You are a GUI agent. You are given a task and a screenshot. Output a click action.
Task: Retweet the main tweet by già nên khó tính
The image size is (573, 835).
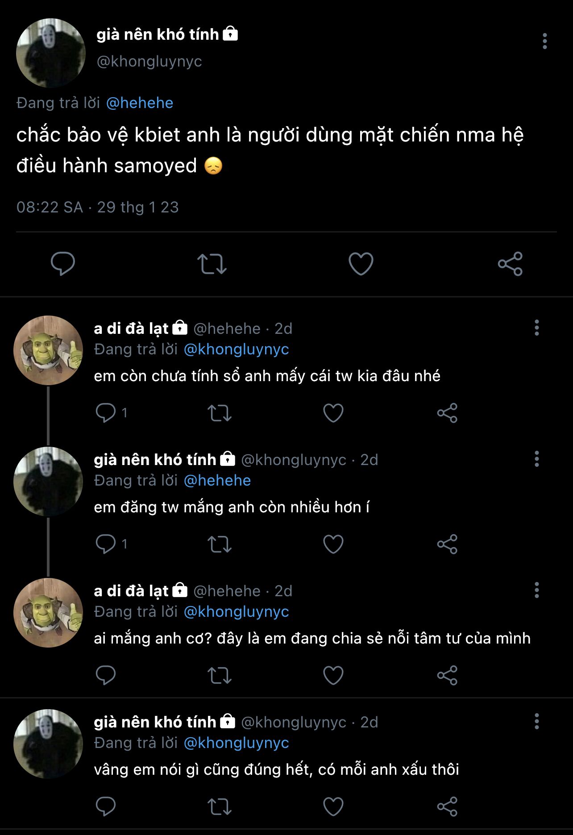[212, 264]
